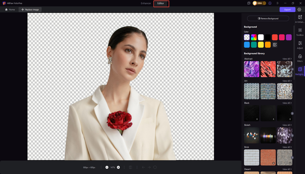The width and height of the screenshot is (305, 174).
Task: Reset edits with the circular arrow
Action: click(155, 167)
